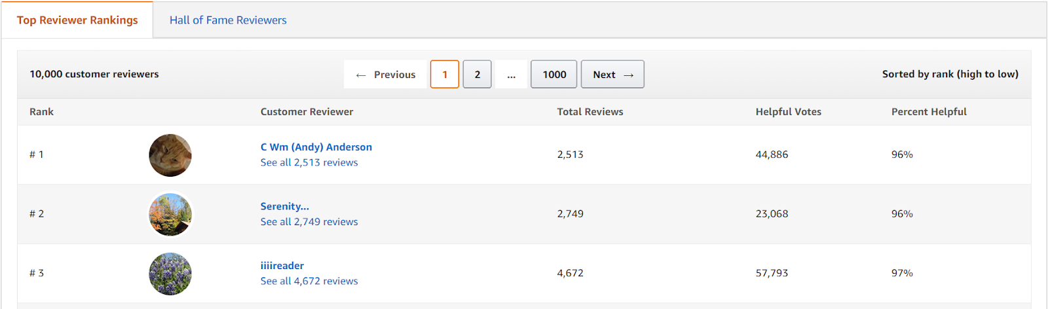See all 4,672 reviews
Viewport: 1048px width, 309px height.
coord(309,281)
